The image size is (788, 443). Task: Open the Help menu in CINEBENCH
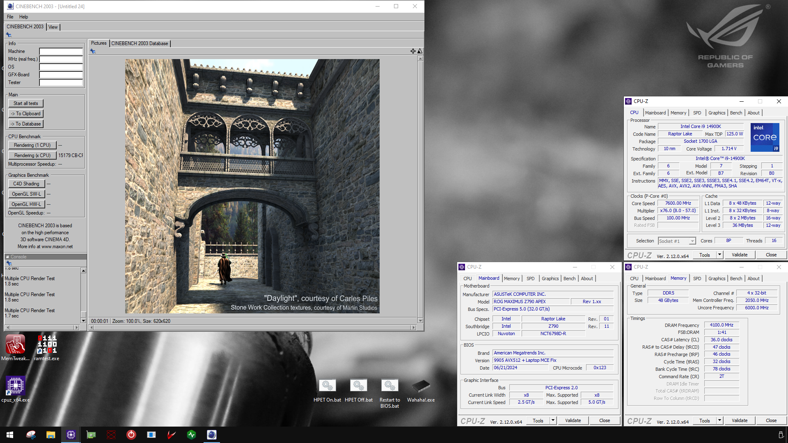click(24, 17)
